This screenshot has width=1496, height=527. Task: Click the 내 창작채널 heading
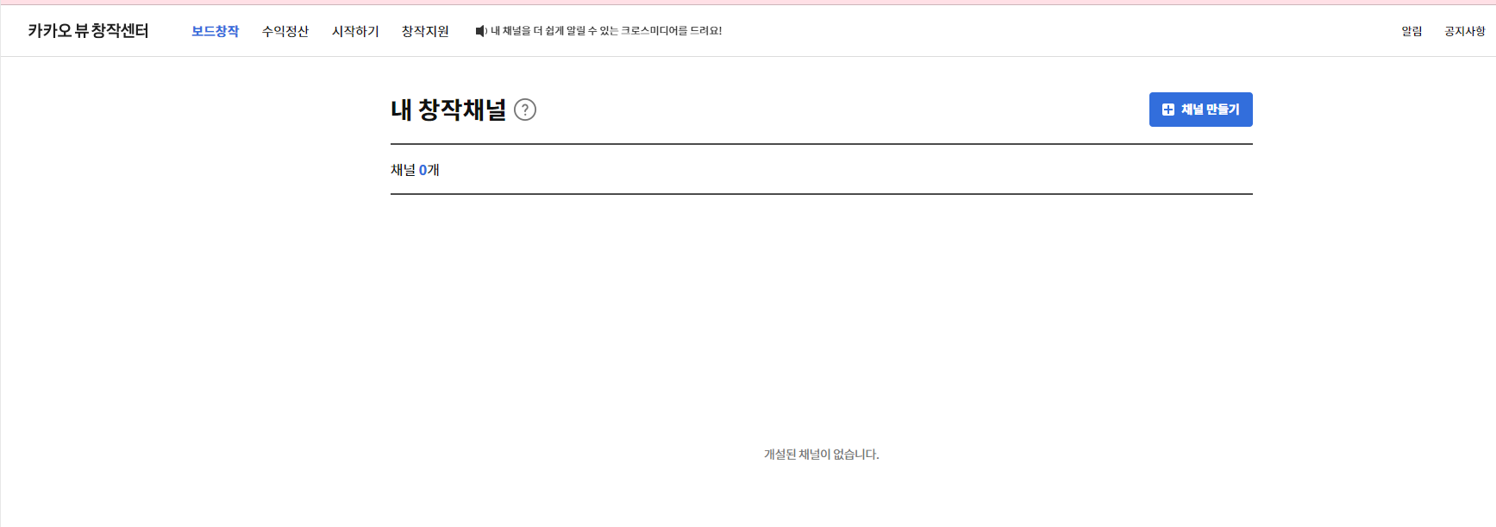click(448, 110)
